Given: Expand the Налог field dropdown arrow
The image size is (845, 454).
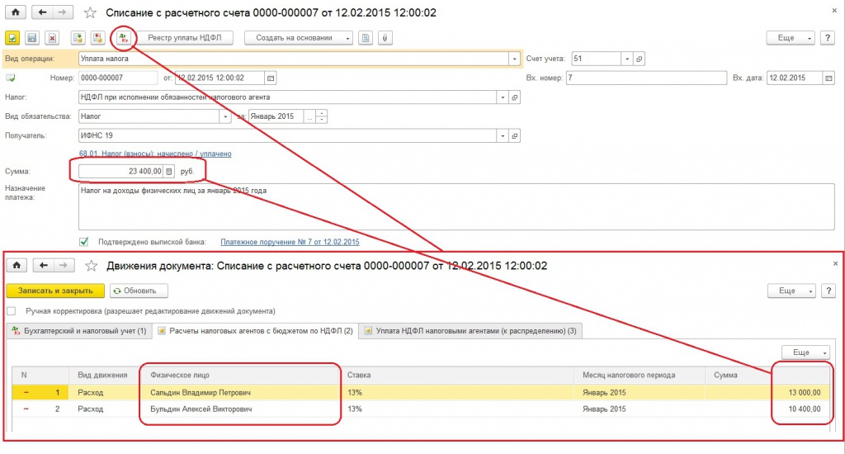Looking at the screenshot, I should pos(503,97).
